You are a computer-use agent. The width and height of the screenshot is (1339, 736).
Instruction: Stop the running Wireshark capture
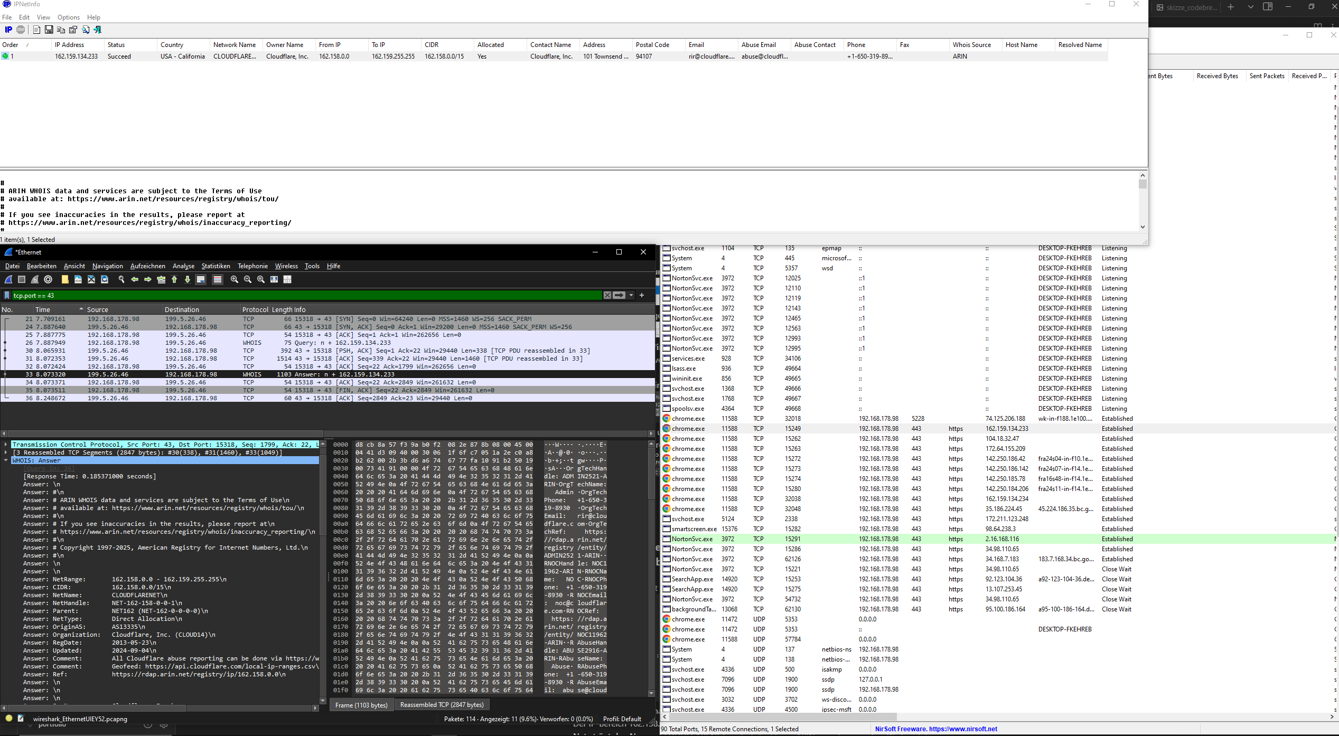[x=22, y=279]
